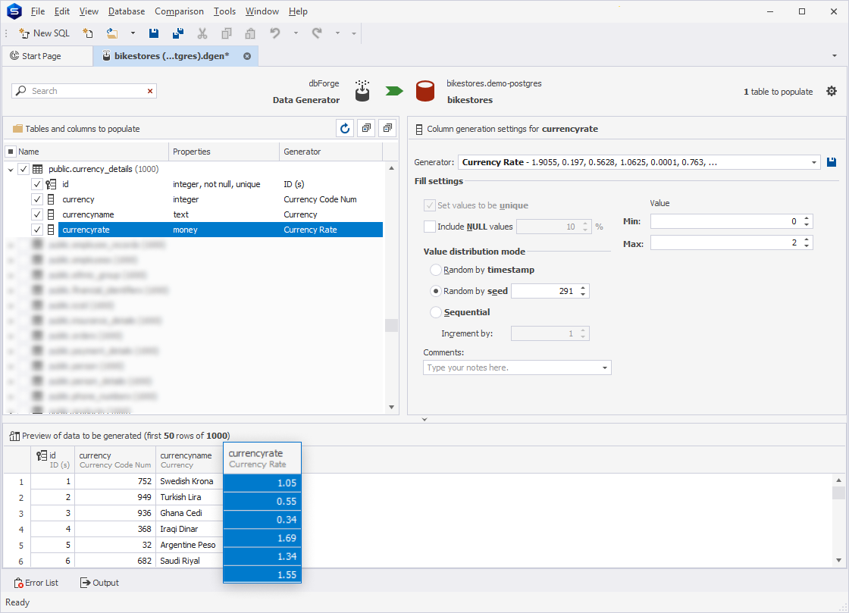
Task: Click the Redo arrow icon
Action: point(317,33)
